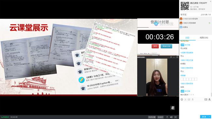Click the user filter icon above chat input

(209, 99)
